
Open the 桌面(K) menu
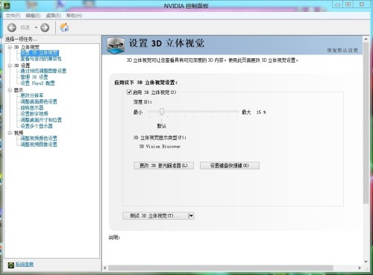coord(53,16)
